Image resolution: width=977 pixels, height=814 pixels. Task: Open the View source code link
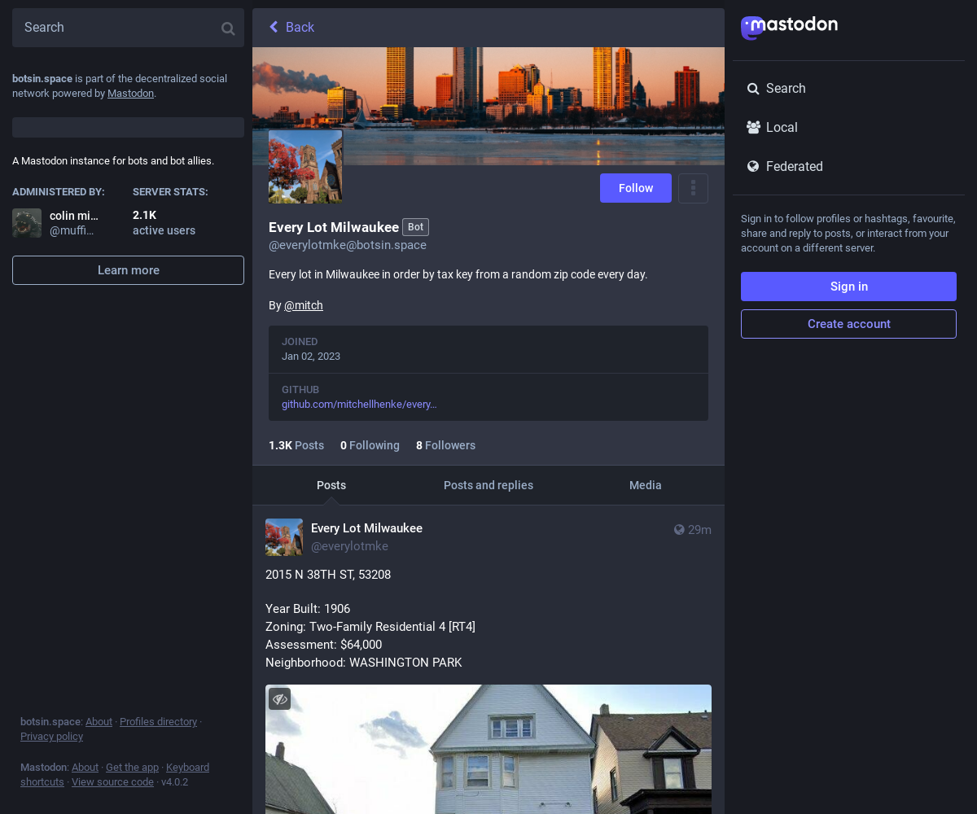click(112, 782)
